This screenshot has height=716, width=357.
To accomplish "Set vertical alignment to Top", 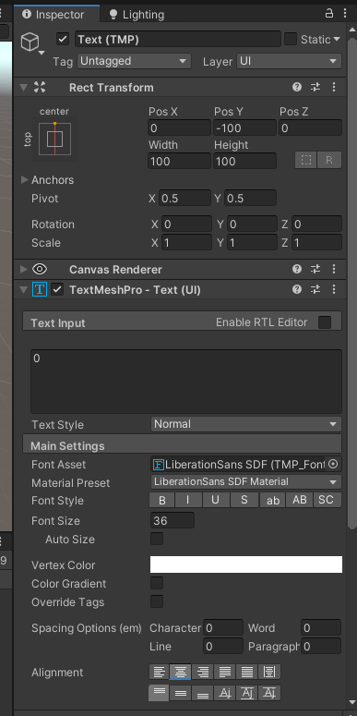I will 159,693.
